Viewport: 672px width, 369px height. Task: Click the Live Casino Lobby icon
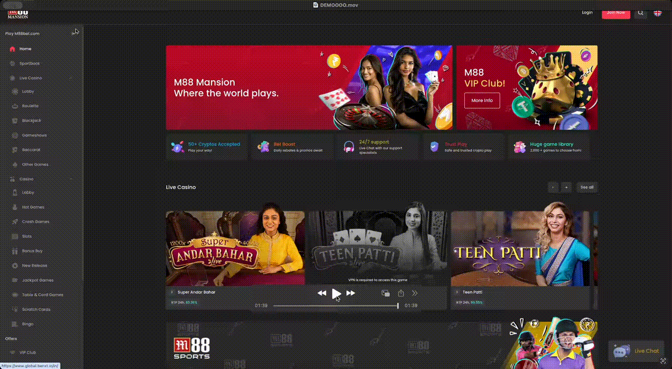click(15, 92)
